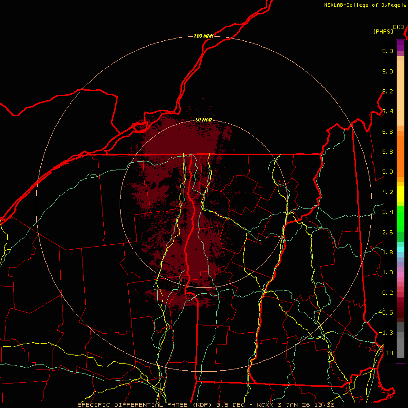Image resolution: width=408 pixels, height=408 pixels.
Task: Click the 100 NMI range ring label
Action: pos(204,36)
